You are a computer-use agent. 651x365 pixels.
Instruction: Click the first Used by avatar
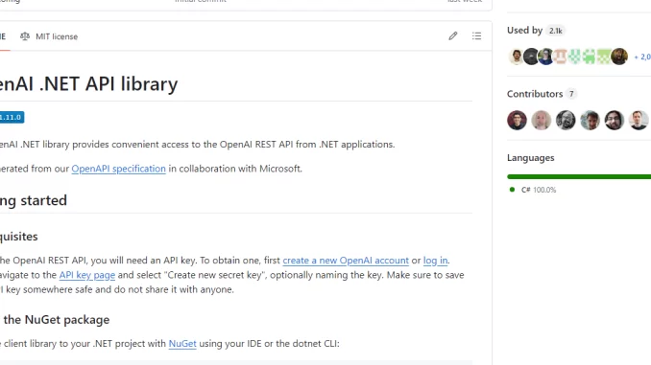517,57
